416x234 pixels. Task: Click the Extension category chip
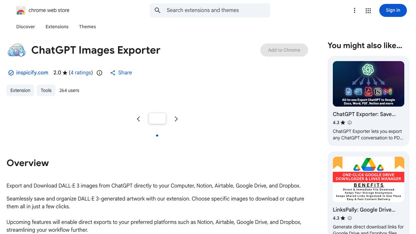tap(20, 90)
